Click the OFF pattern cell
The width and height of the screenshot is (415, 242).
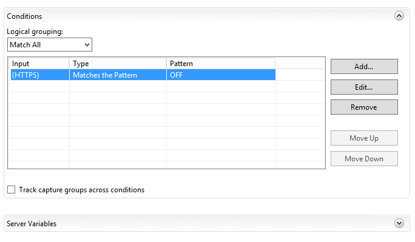tap(221, 75)
